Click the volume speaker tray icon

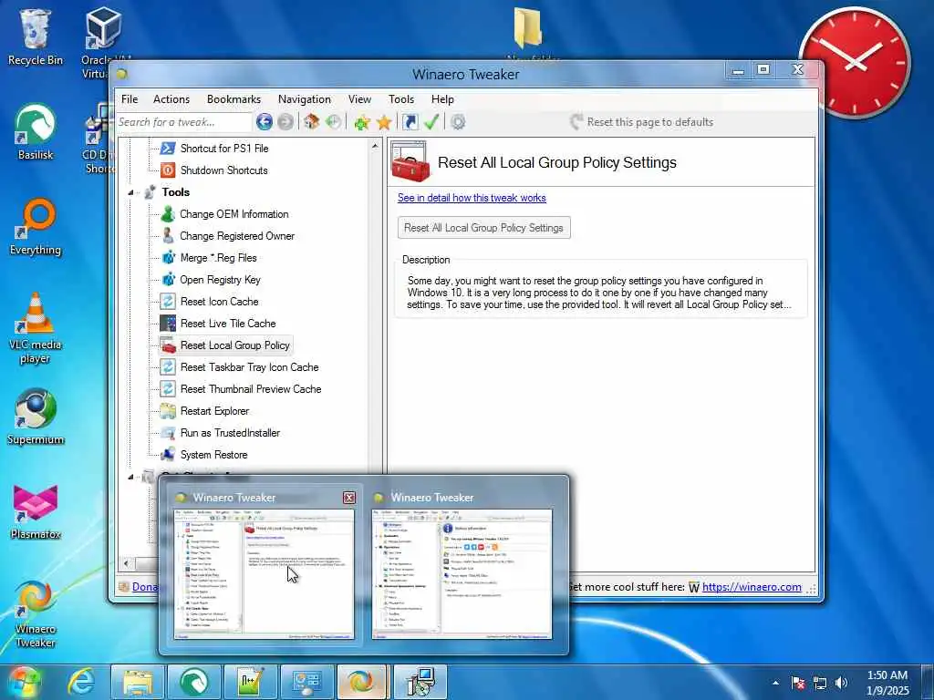tap(841, 683)
